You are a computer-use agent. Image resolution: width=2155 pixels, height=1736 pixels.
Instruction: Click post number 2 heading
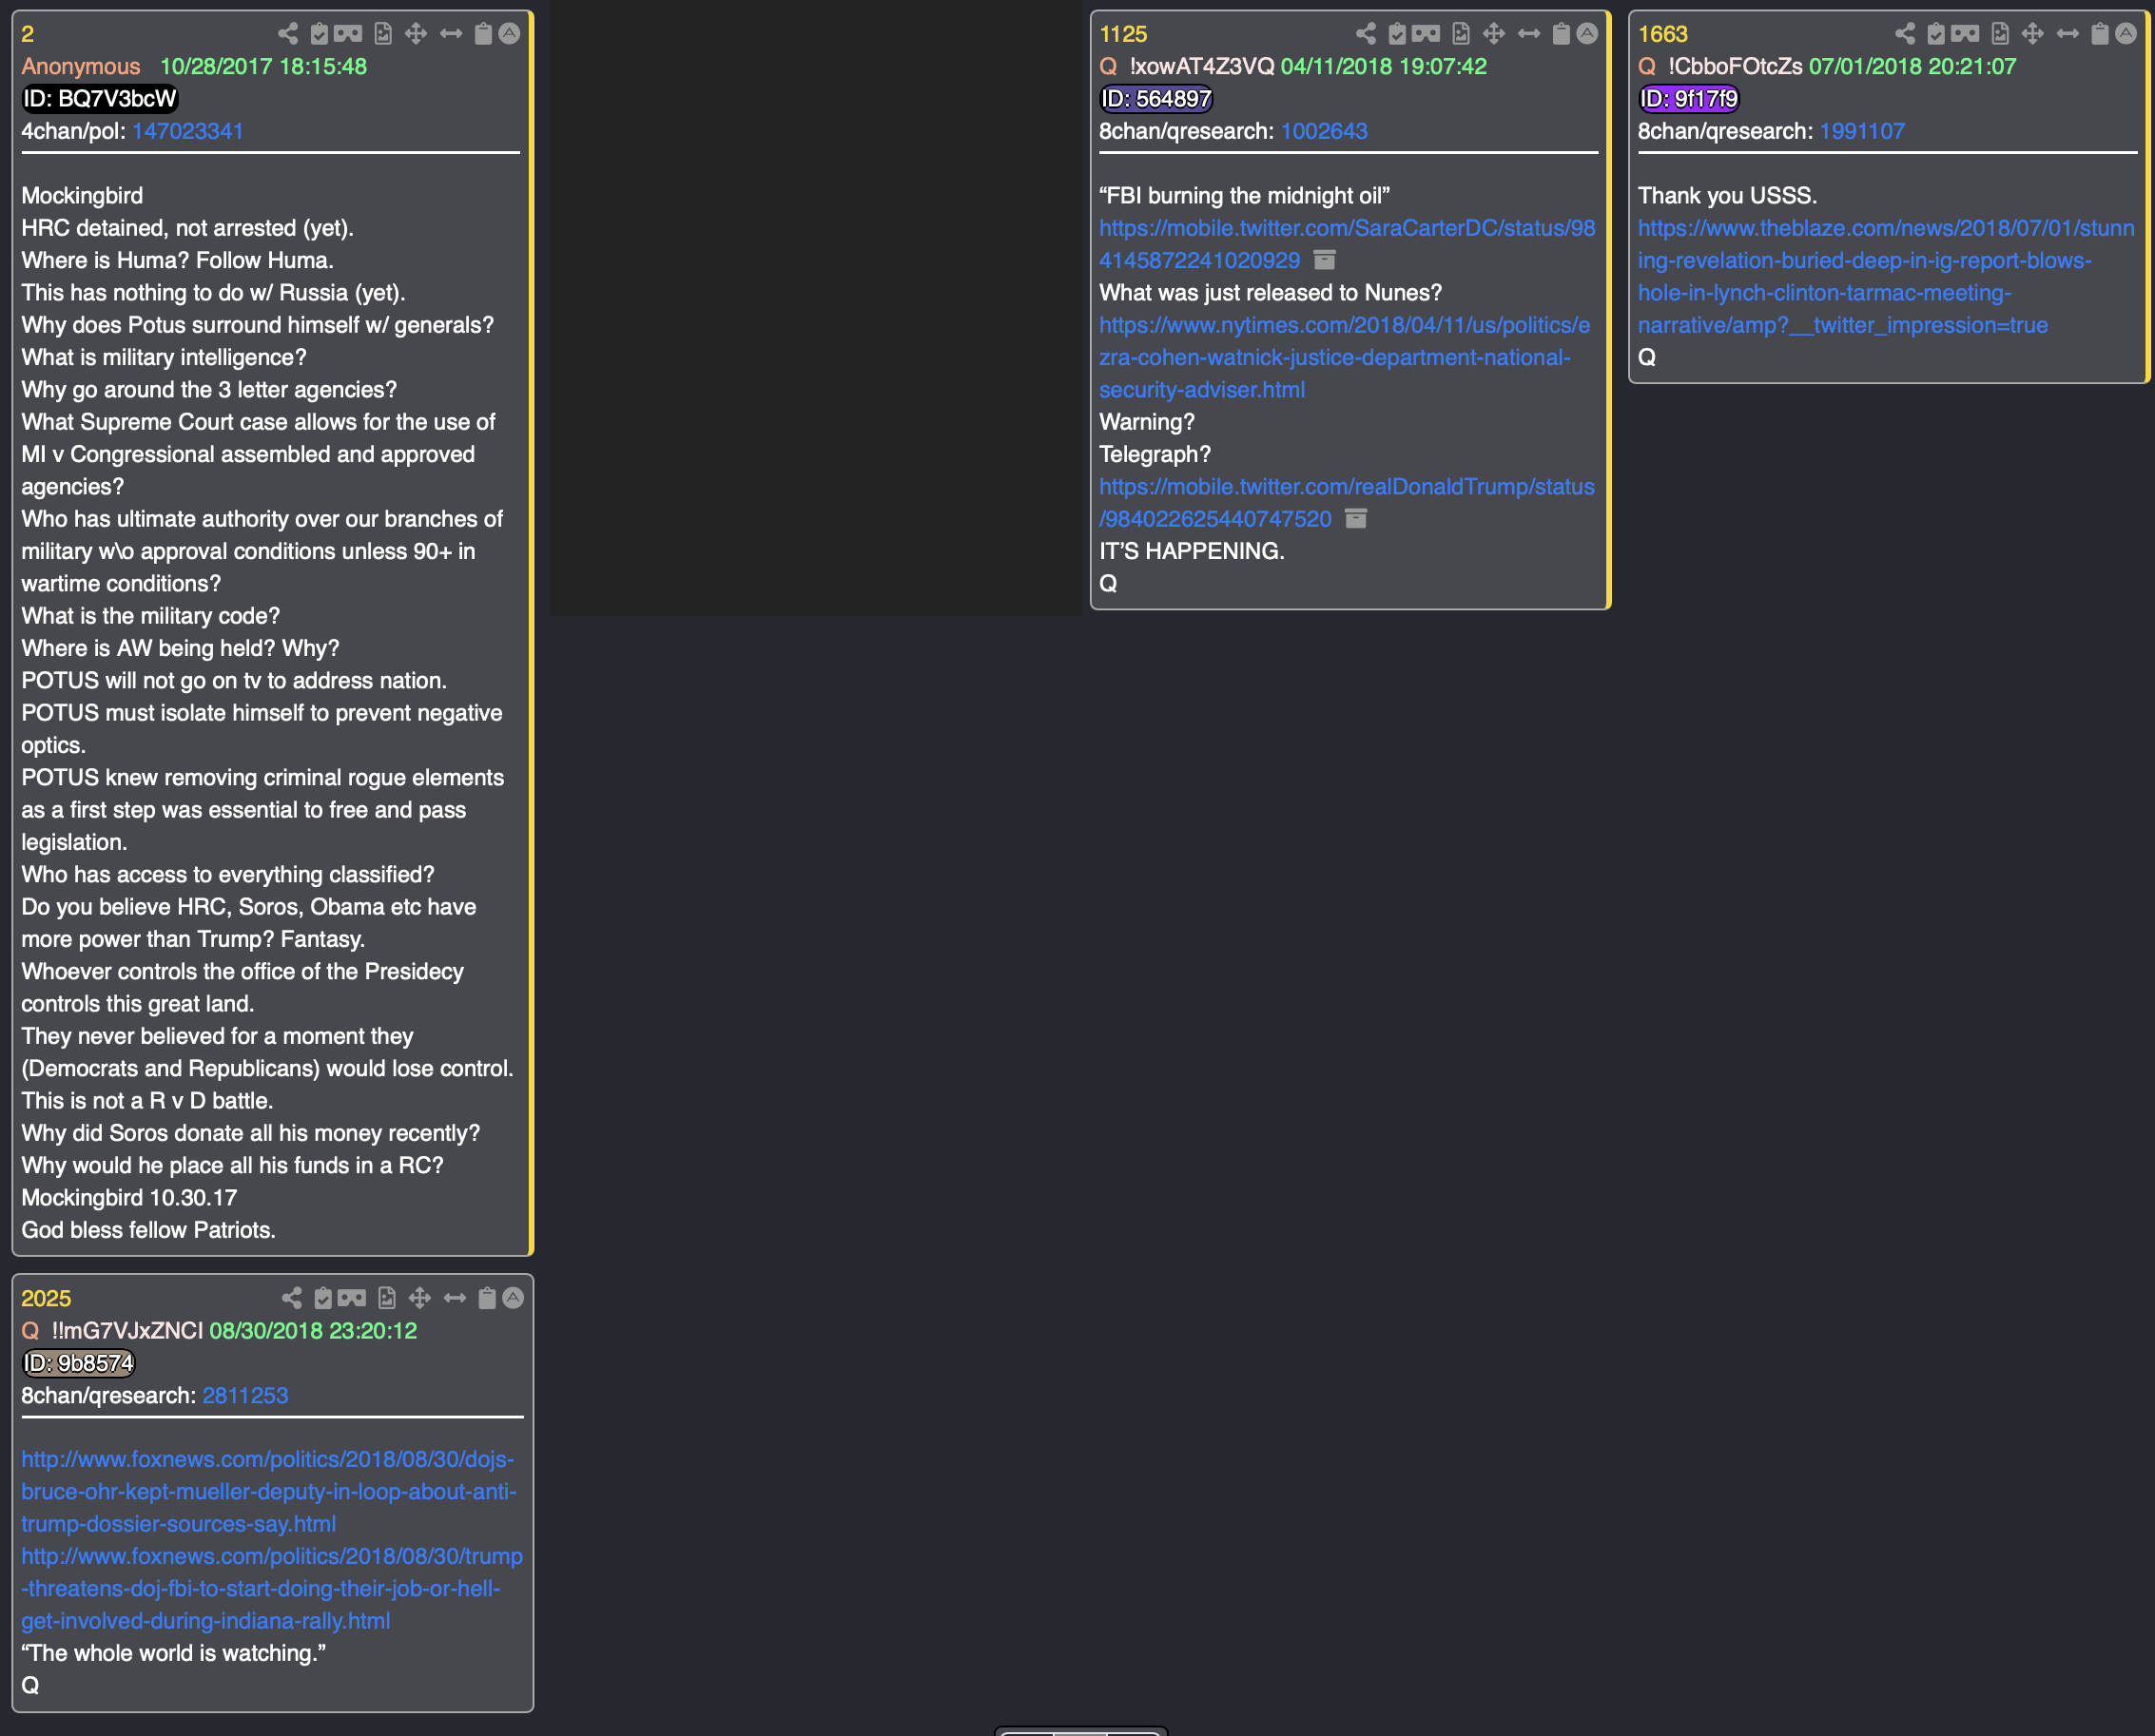(x=28, y=34)
